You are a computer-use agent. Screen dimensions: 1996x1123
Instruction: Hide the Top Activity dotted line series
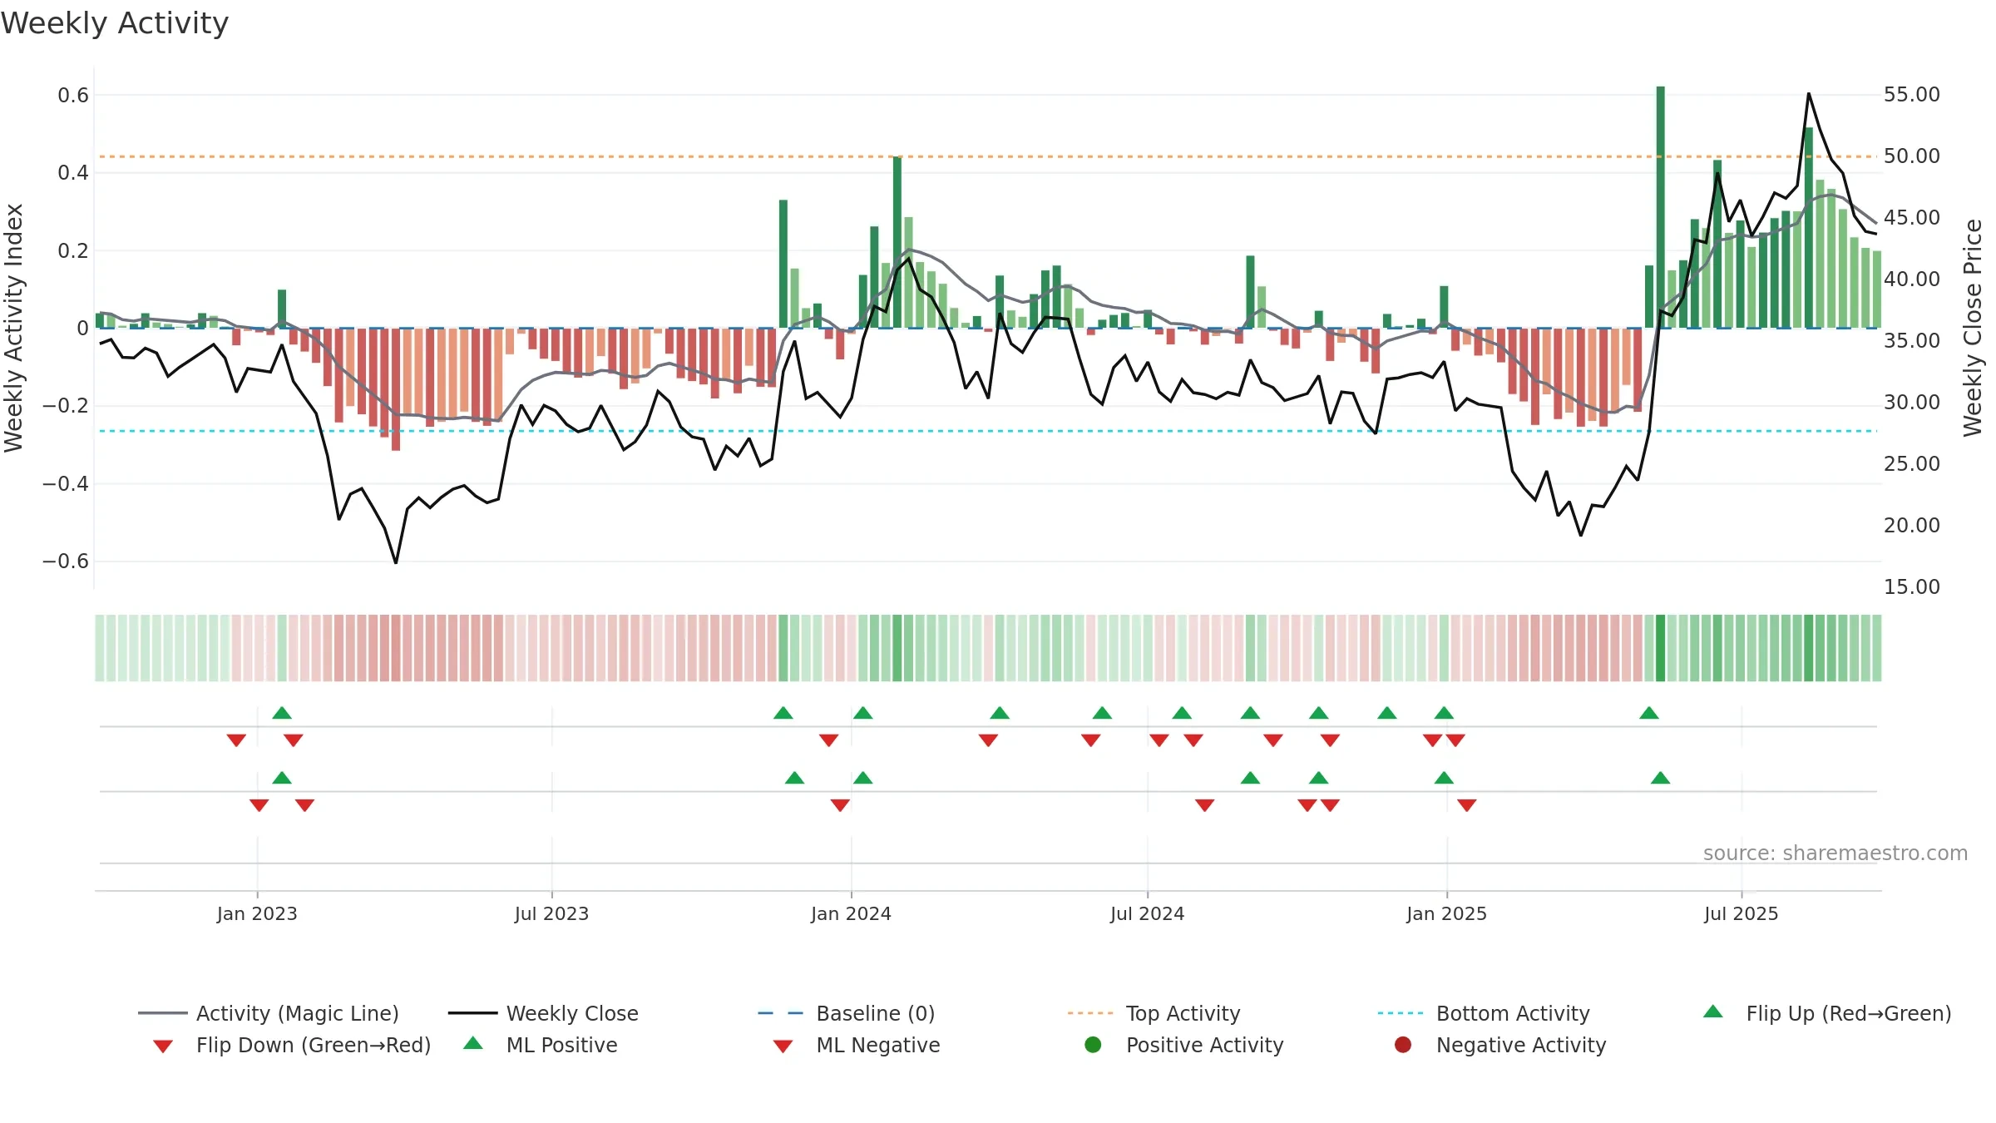[x=1154, y=1013]
